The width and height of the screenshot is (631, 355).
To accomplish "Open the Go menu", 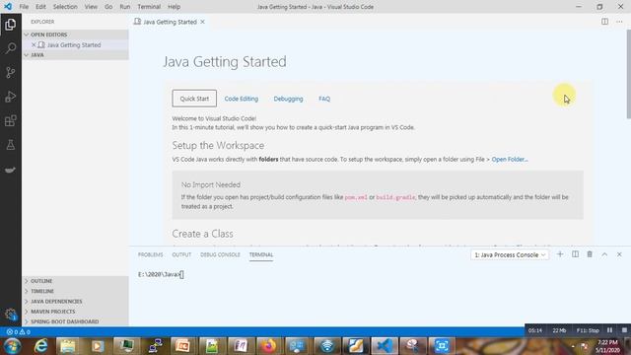I will 108,7.
